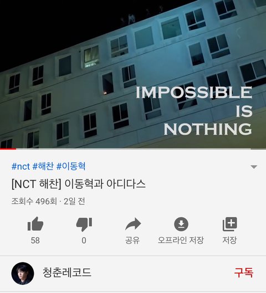The height and width of the screenshot is (293, 266).
Task: Open the #이동혁 hashtag
Action: tap(71, 166)
